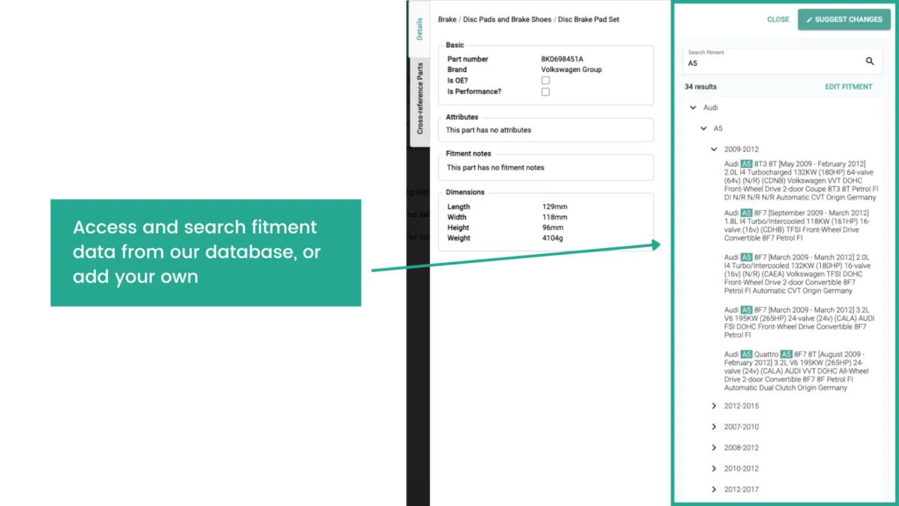Open the Cross-reference Parts tab

420,99
